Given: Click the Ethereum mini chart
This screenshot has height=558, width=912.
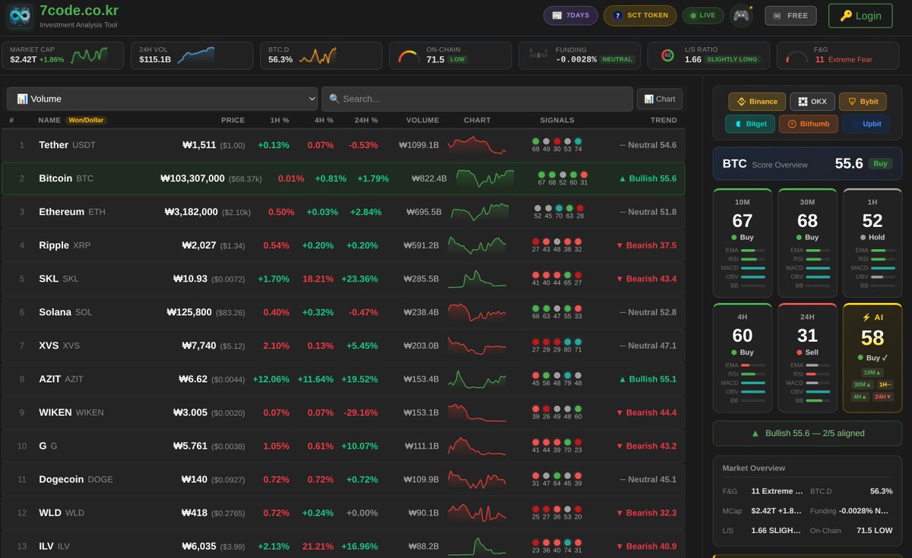Looking at the screenshot, I should point(479,212).
